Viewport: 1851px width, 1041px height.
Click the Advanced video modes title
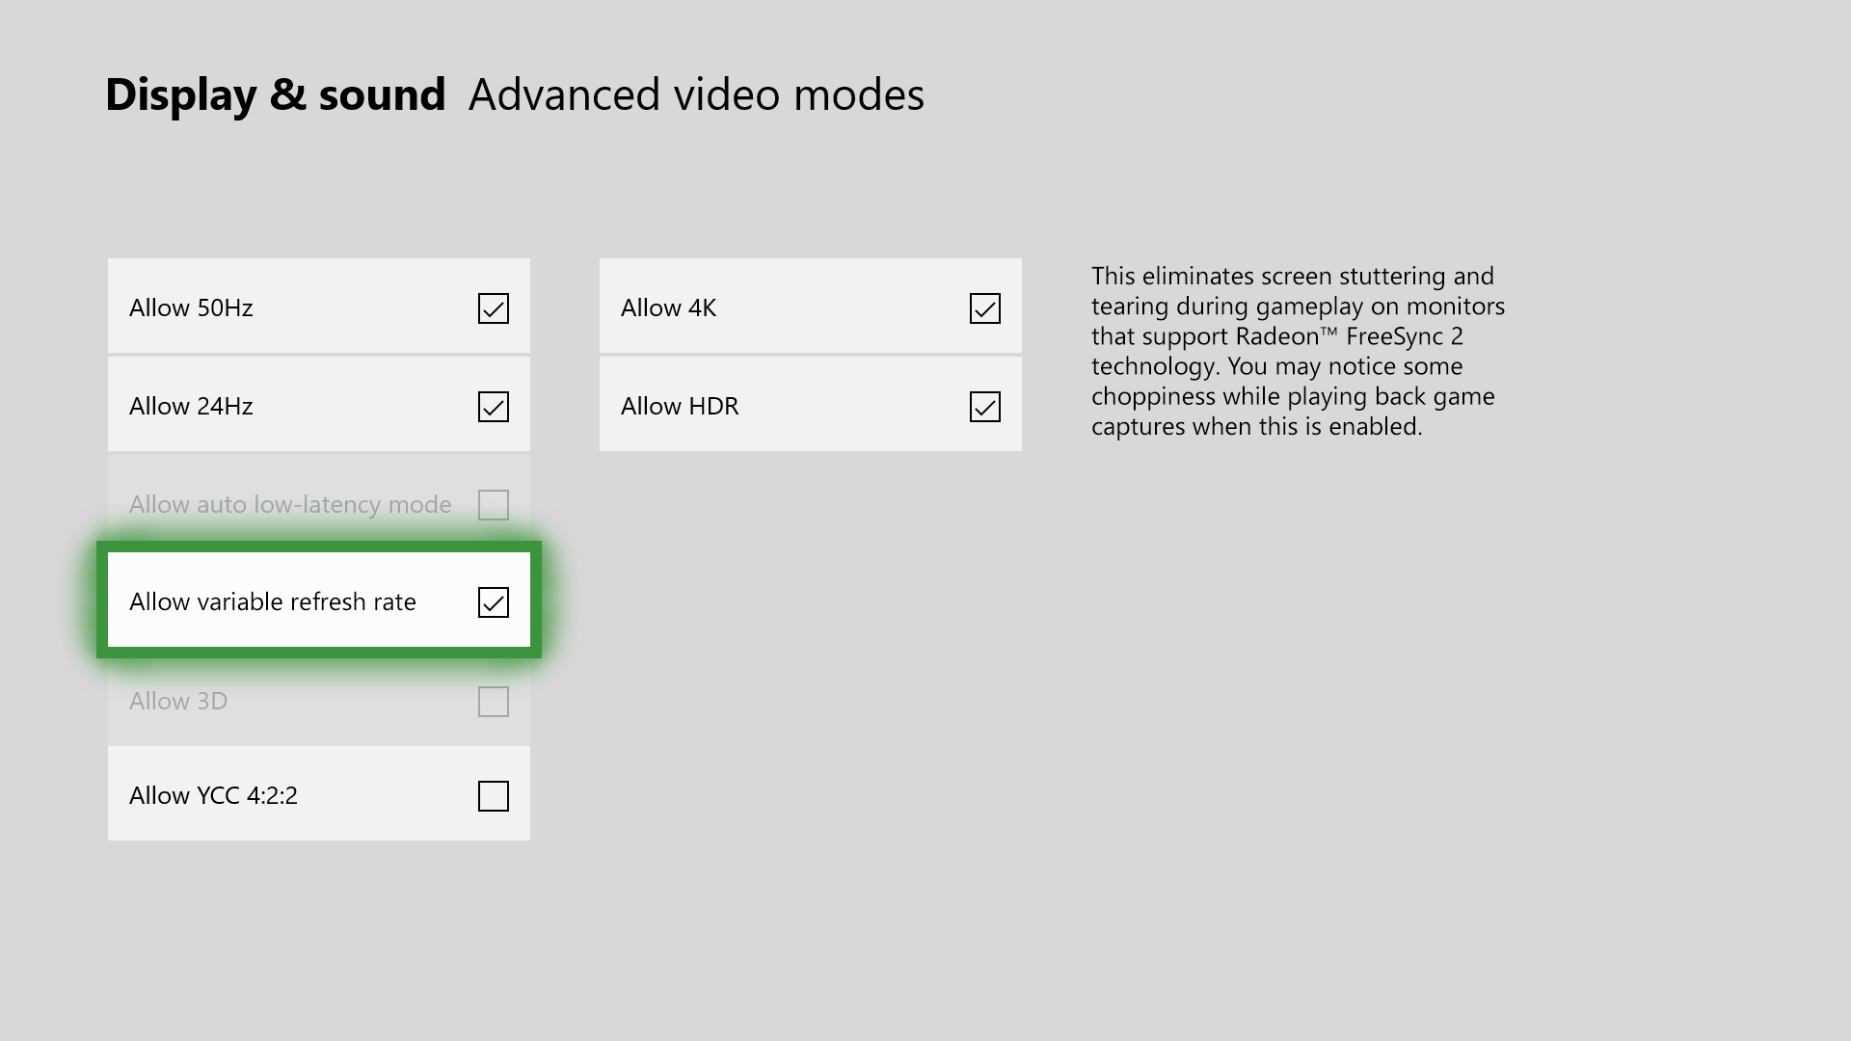(x=695, y=94)
